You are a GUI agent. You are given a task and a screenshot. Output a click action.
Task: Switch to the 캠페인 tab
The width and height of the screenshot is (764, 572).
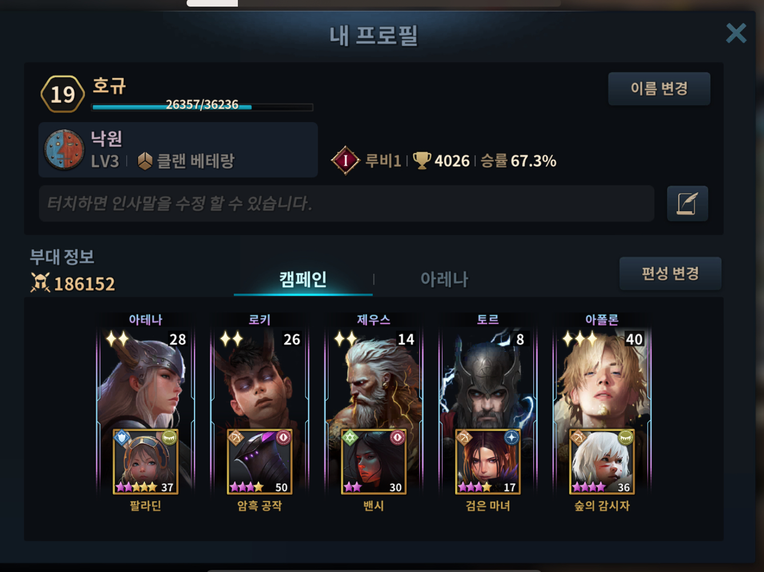coord(303,279)
